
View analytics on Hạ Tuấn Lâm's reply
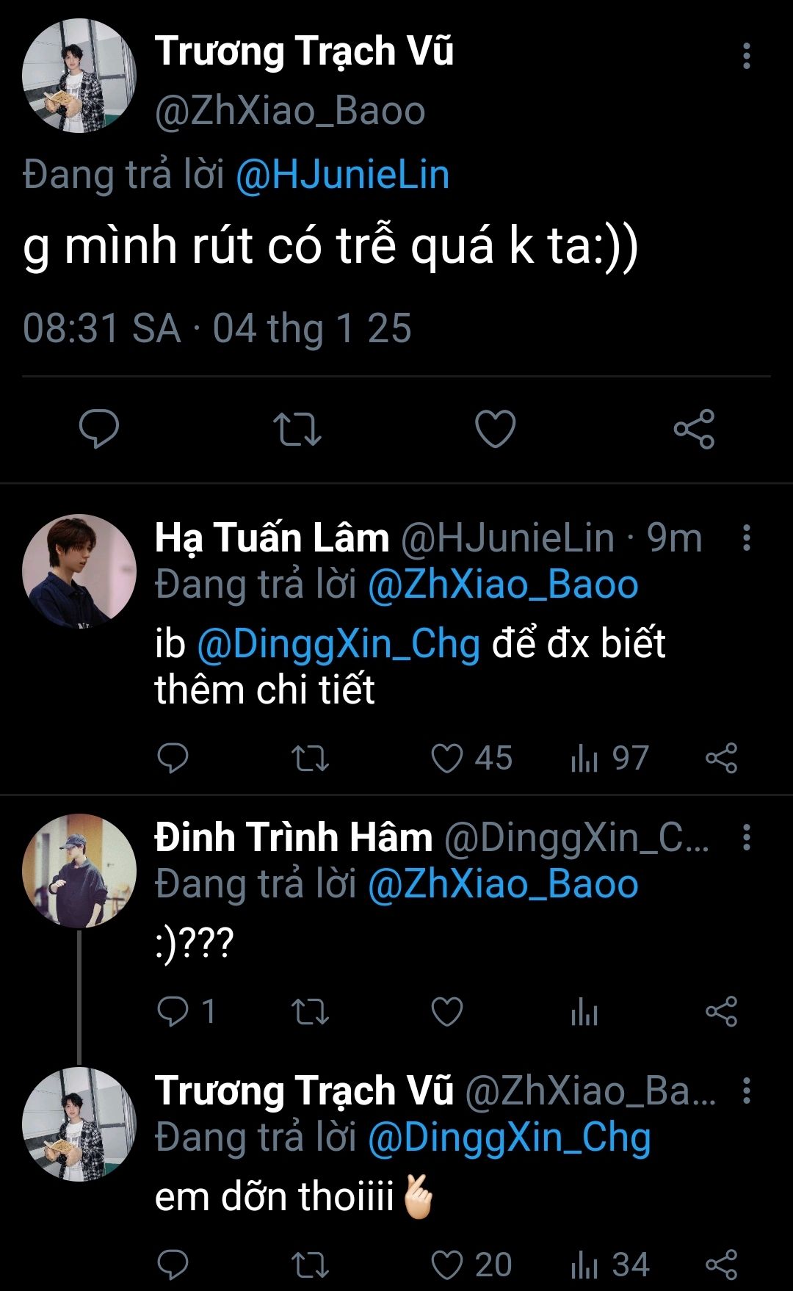pos(584,758)
